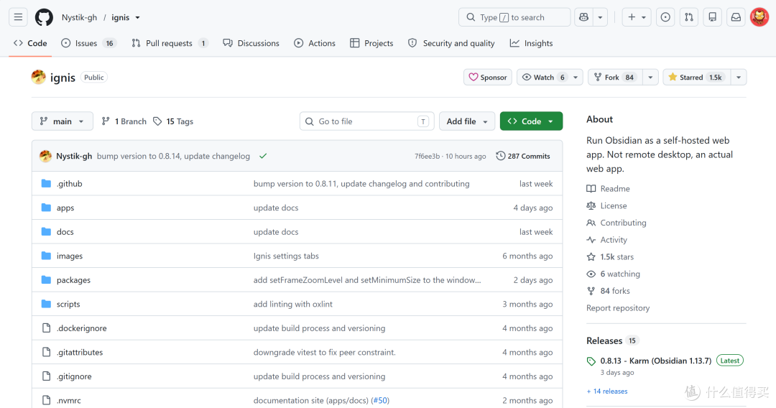Open the hamburger navigation menu
Screen dimensions: 776x408
point(18,17)
